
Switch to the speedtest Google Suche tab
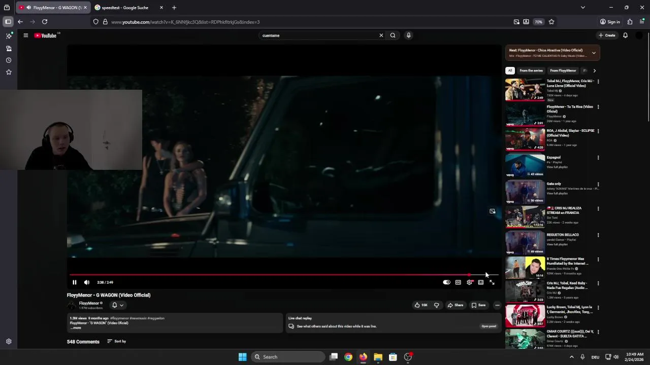pyautogui.click(x=125, y=8)
